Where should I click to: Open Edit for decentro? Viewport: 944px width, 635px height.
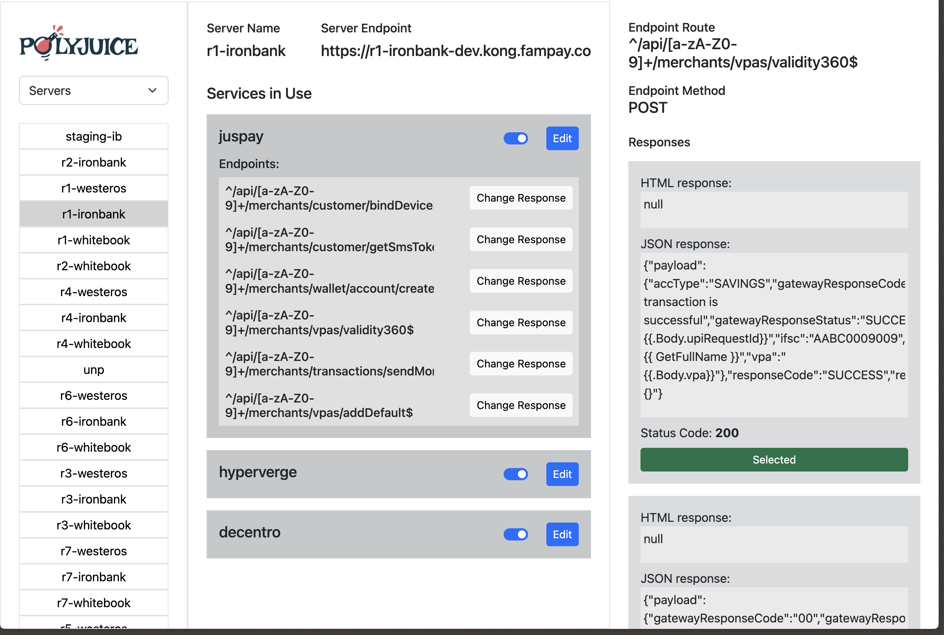tap(562, 534)
